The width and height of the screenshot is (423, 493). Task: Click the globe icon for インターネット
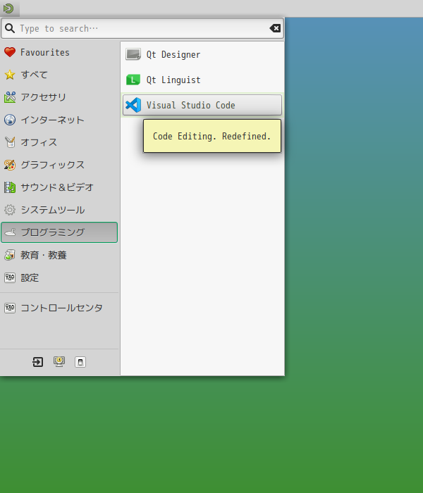10,120
